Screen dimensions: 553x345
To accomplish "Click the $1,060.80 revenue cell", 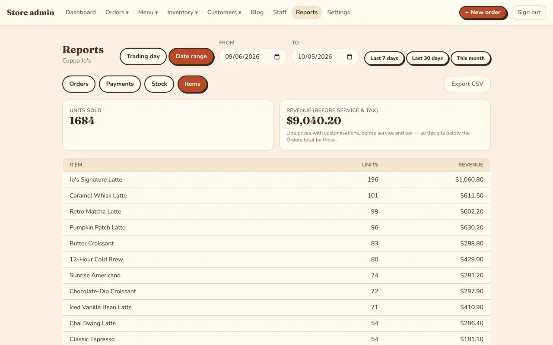I will (469, 180).
